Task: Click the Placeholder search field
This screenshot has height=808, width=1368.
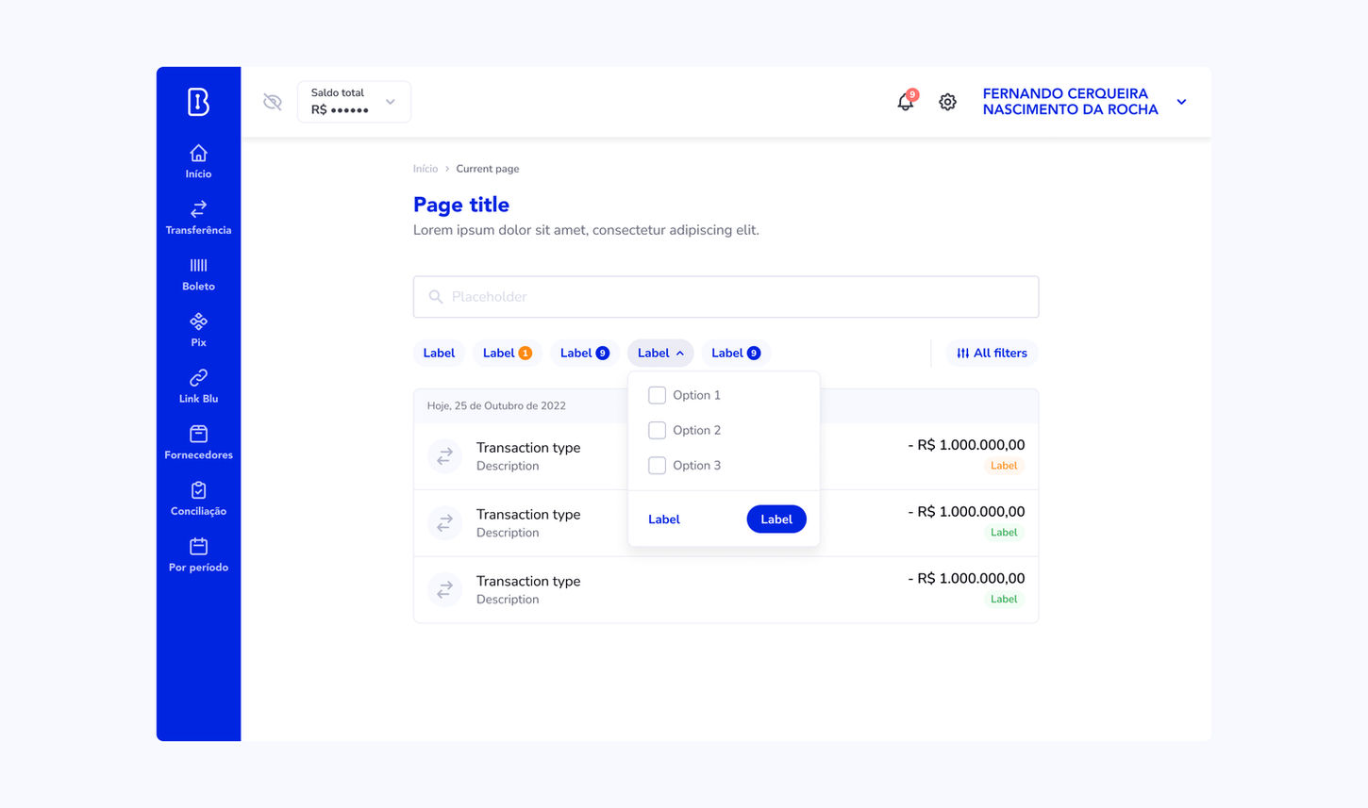Action: tap(725, 296)
